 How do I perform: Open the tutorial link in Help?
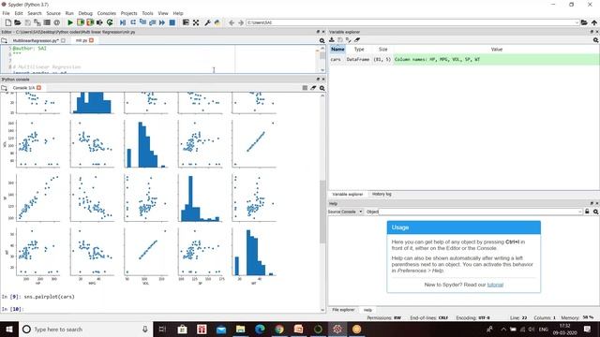tap(495, 285)
